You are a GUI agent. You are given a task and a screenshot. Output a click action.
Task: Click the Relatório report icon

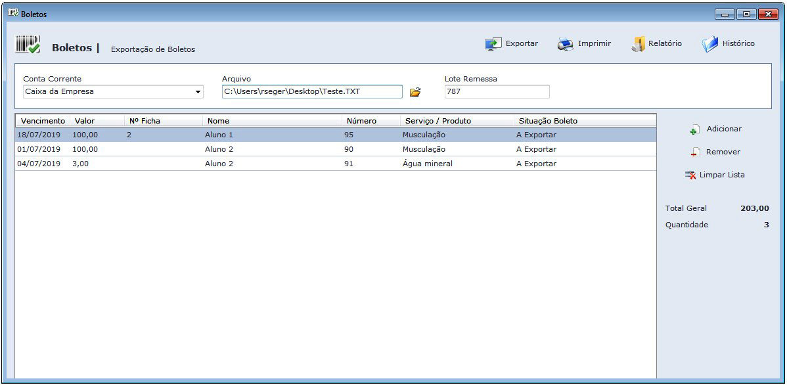click(x=638, y=44)
